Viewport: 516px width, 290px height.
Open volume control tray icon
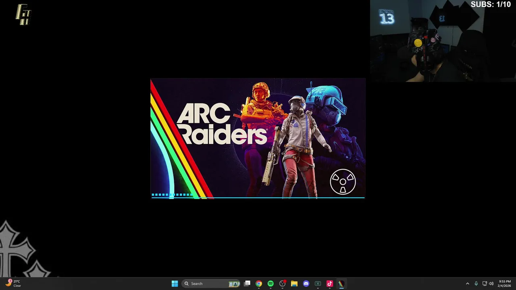pos(491,284)
